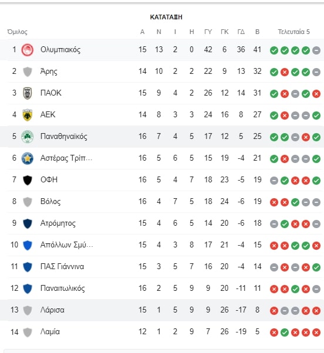Click the Αστέρας Τρίπολης star logo

coord(27,158)
